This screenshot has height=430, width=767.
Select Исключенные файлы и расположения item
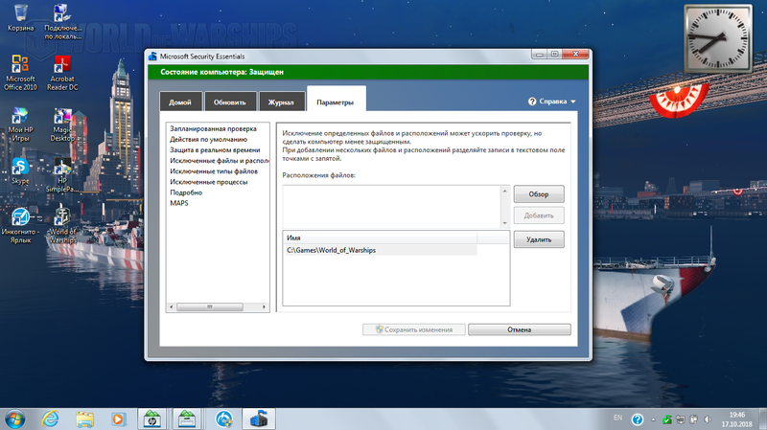[x=219, y=160]
